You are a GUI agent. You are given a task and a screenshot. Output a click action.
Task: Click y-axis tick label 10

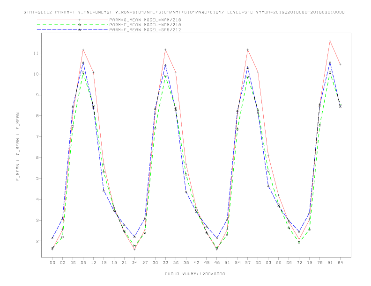(36, 74)
